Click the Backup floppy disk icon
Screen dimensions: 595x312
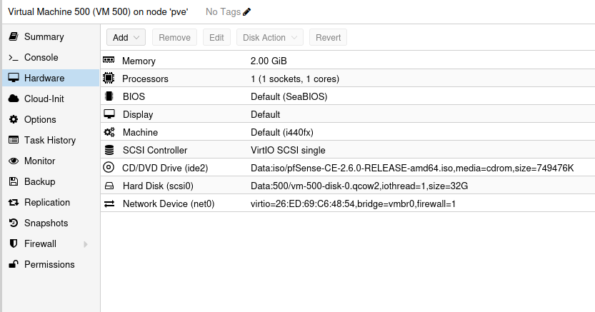(13, 181)
